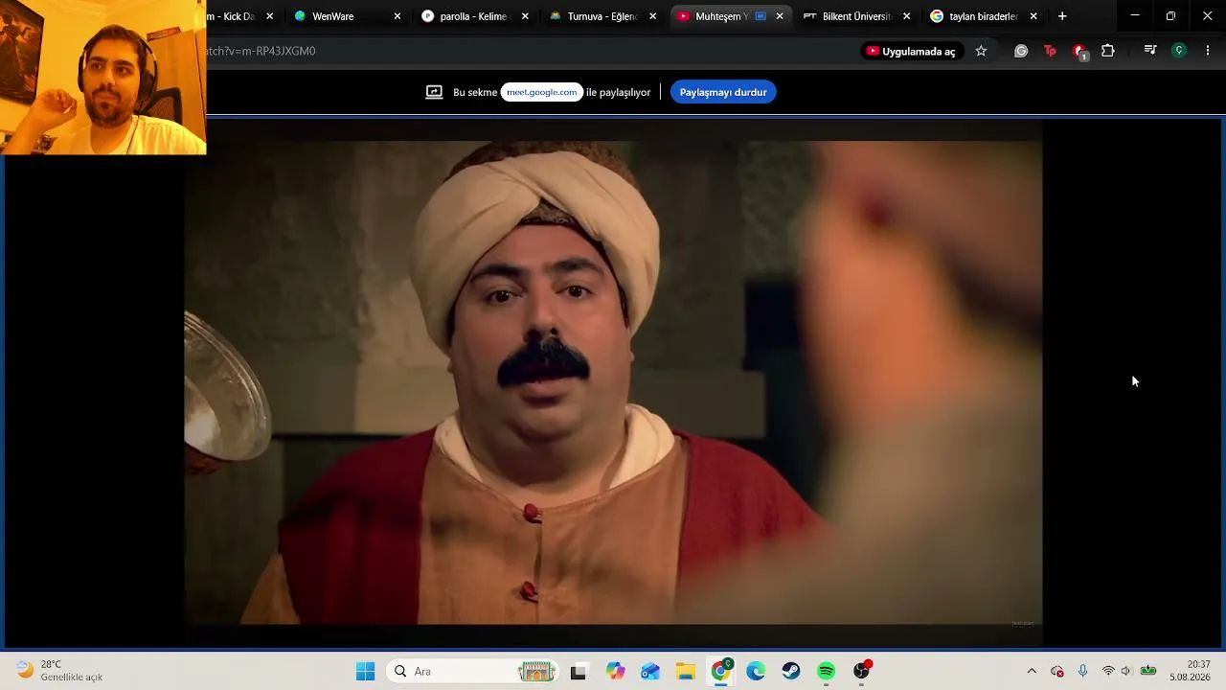Open Microsoft Edge from the taskbar
The height and width of the screenshot is (690, 1226).
coord(756,671)
